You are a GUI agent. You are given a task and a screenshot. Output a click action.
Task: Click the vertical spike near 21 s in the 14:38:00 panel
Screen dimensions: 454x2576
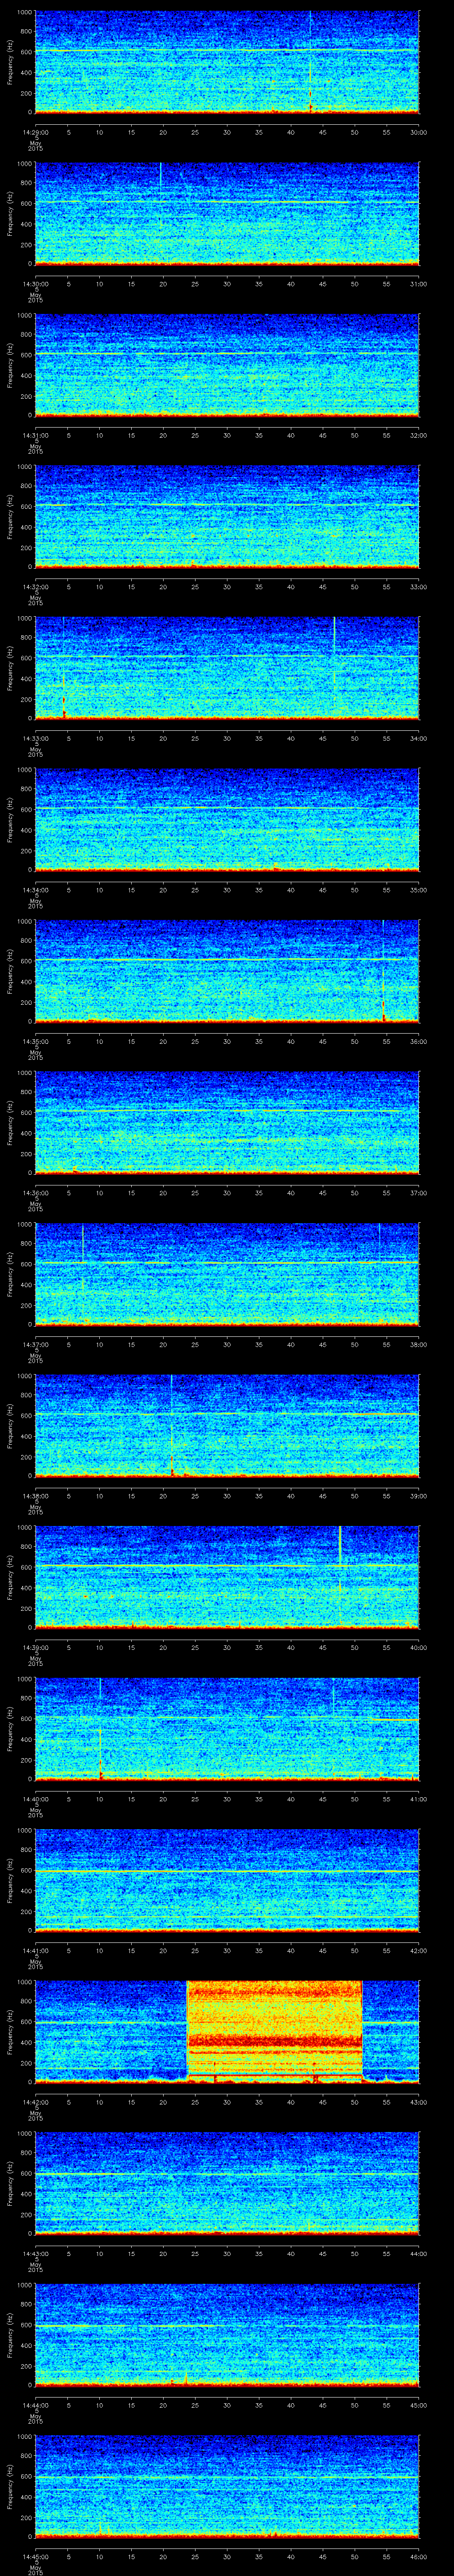pos(172,1425)
